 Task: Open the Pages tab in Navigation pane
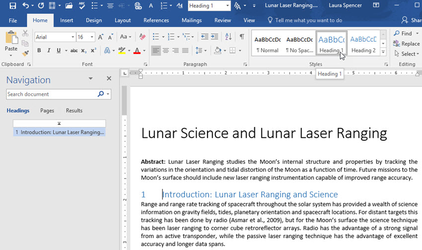tap(47, 111)
